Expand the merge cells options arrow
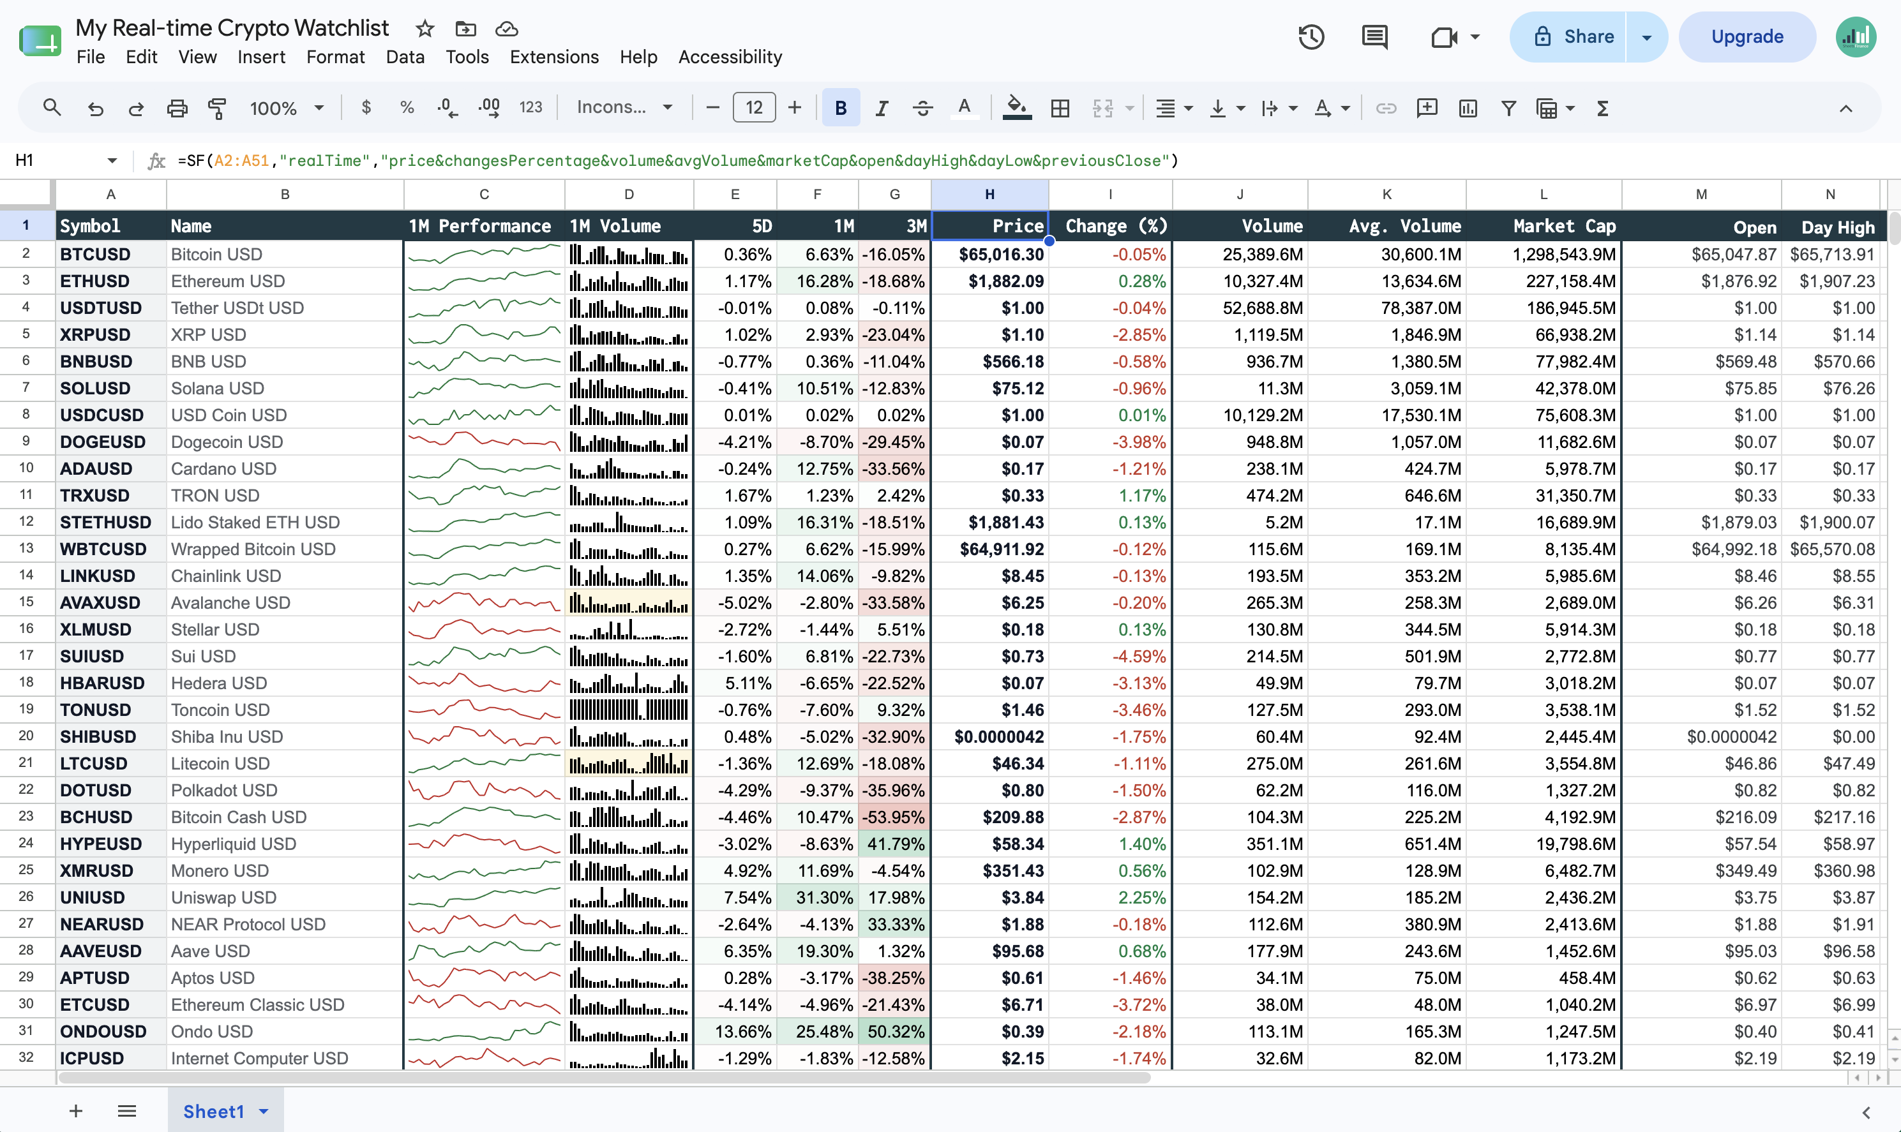Image resolution: width=1901 pixels, height=1132 pixels. [1130, 108]
